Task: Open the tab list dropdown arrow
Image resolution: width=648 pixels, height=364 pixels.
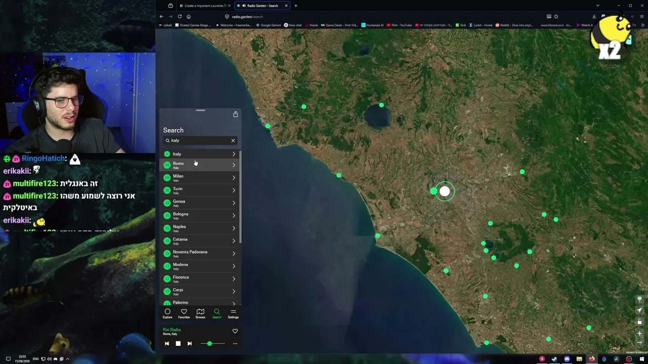Action: click(x=598, y=6)
